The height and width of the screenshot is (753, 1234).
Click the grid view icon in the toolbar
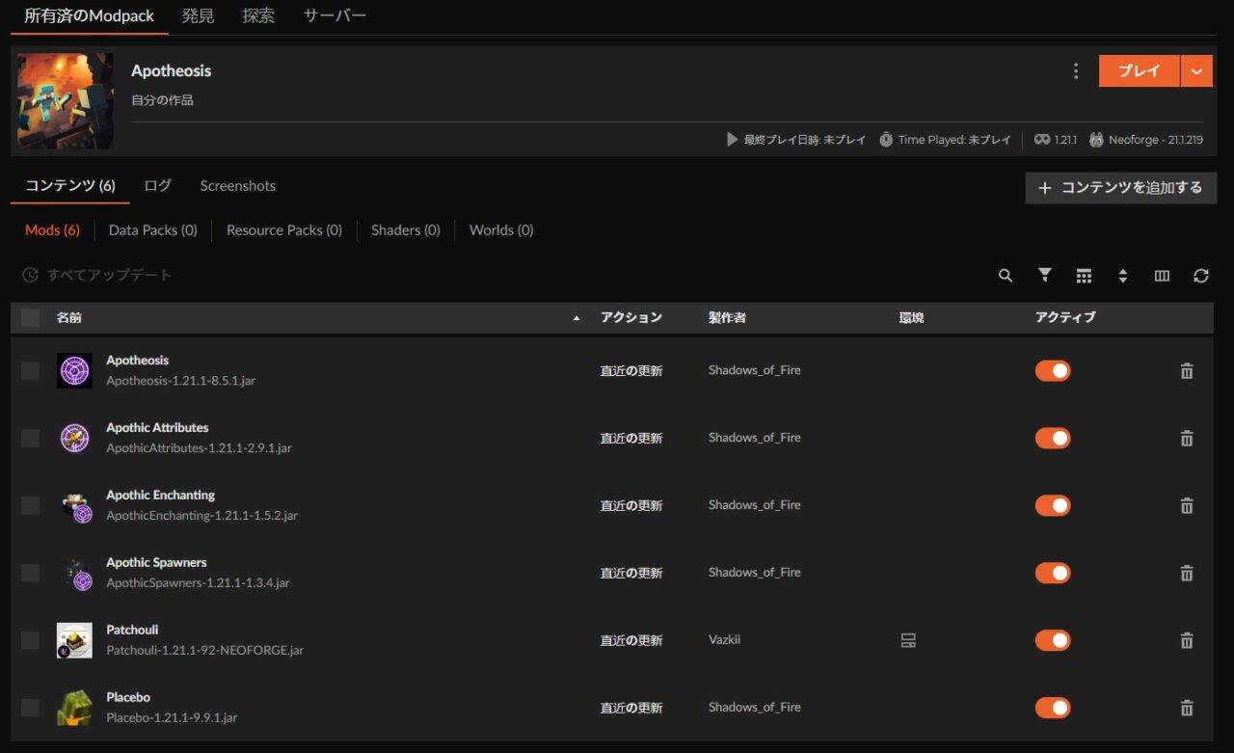[x=1084, y=276]
